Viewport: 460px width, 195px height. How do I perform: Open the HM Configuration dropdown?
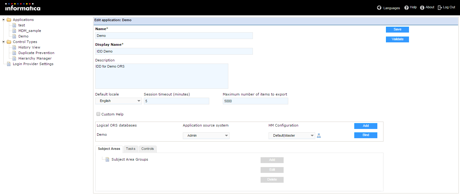pyautogui.click(x=292, y=135)
